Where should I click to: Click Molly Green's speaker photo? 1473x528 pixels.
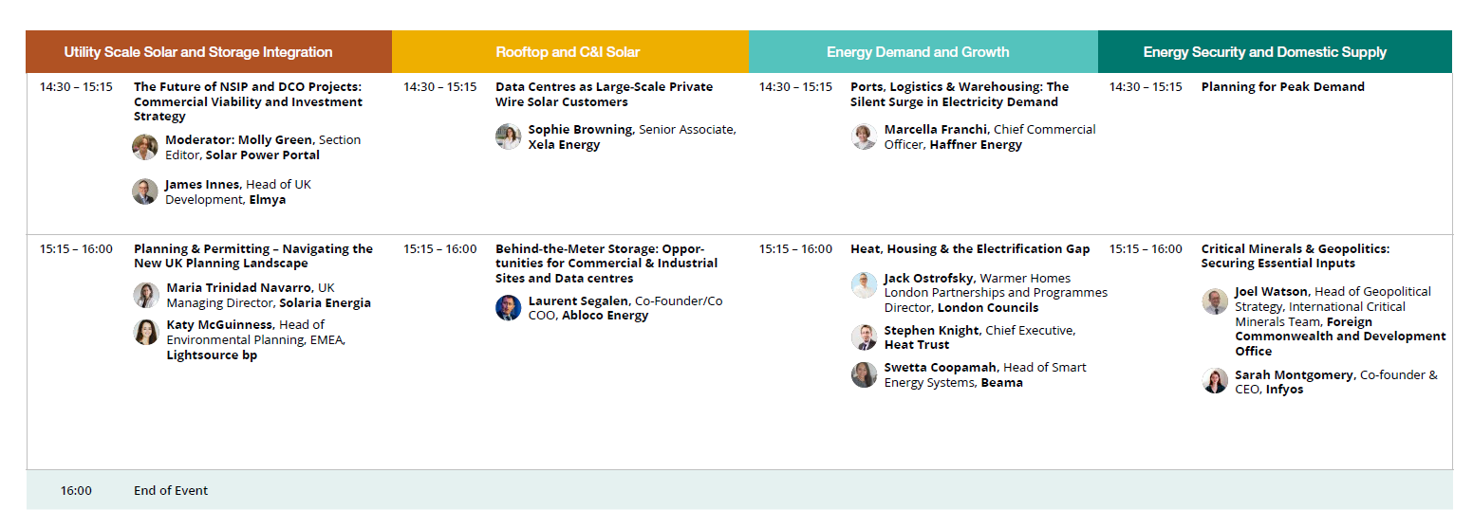[145, 147]
